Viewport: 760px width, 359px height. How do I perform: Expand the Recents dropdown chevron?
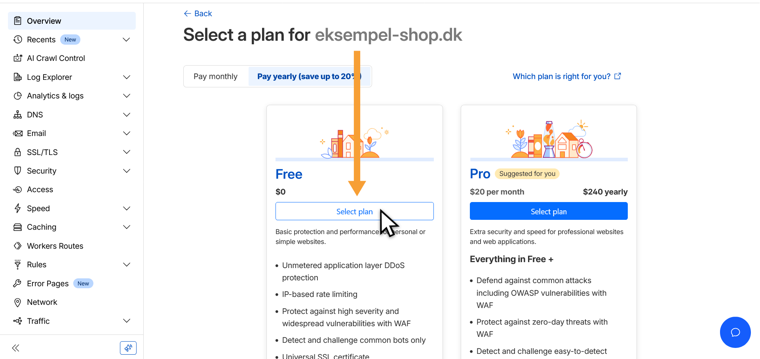(127, 40)
